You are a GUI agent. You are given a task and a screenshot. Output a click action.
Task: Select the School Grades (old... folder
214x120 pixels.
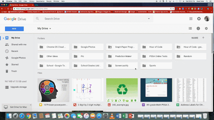[88, 66]
